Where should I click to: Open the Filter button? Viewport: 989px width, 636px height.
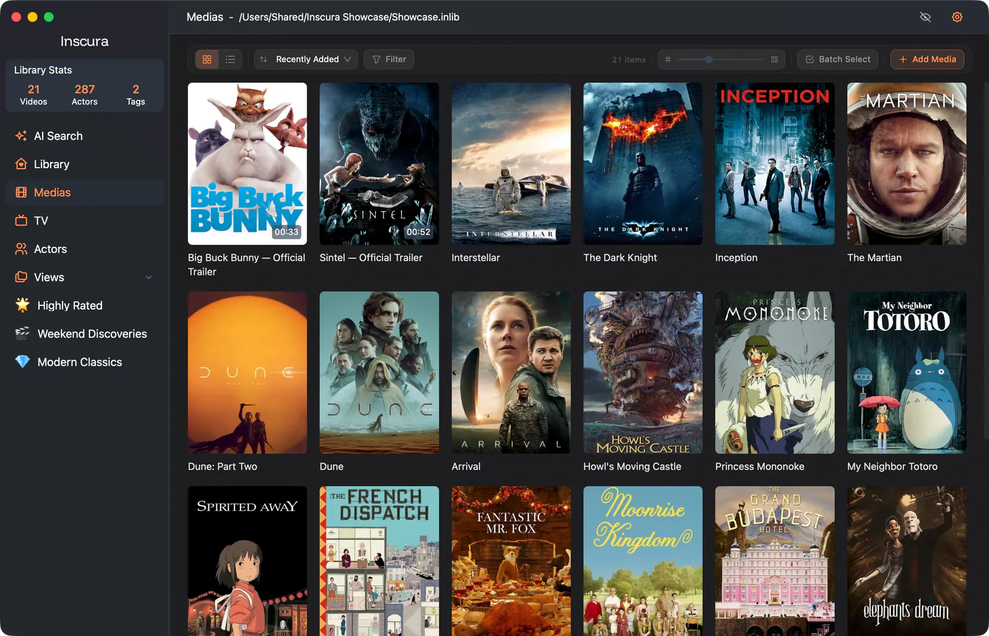tap(389, 59)
